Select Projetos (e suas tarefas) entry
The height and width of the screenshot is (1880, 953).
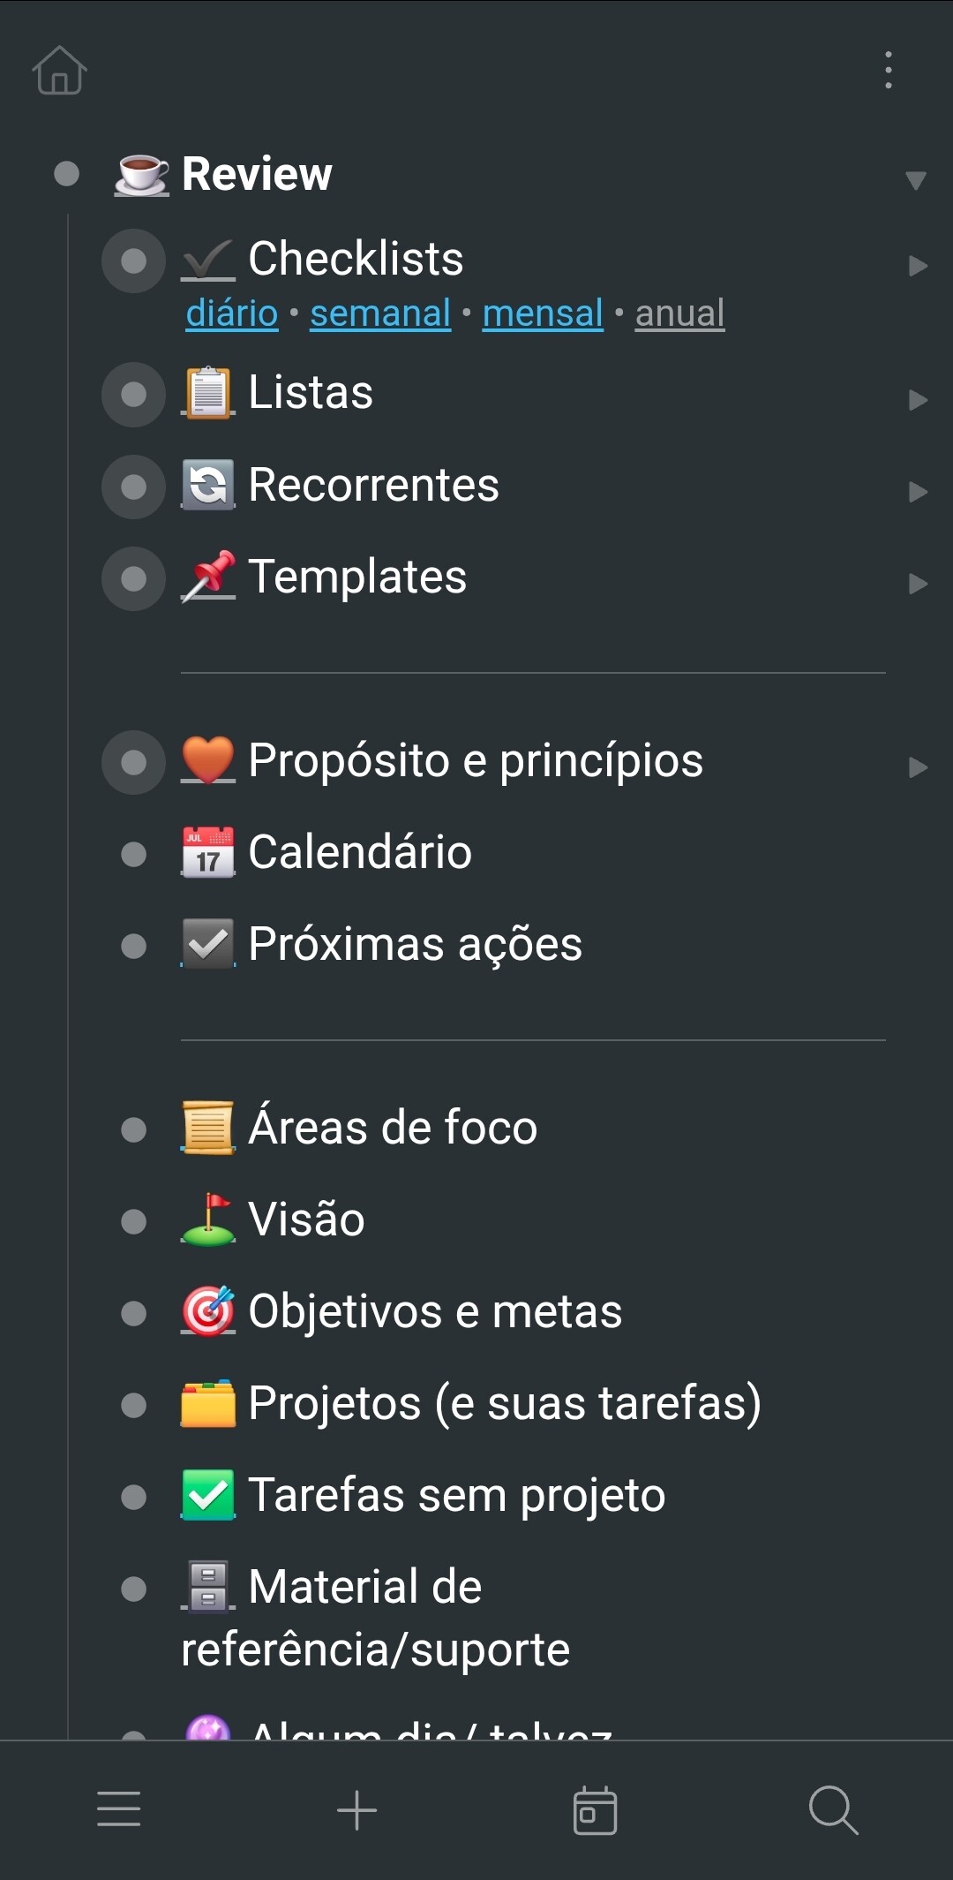click(504, 1403)
